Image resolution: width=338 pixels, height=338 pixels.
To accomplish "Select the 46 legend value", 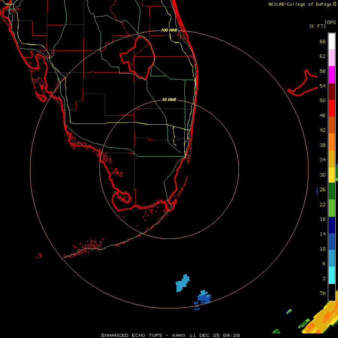I will tap(323, 116).
